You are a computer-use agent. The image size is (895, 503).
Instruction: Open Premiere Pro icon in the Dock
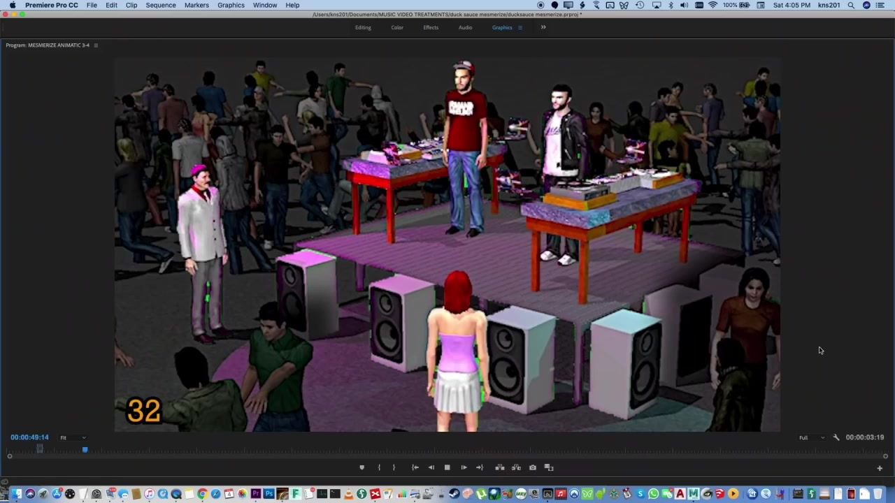pyautogui.click(x=256, y=495)
